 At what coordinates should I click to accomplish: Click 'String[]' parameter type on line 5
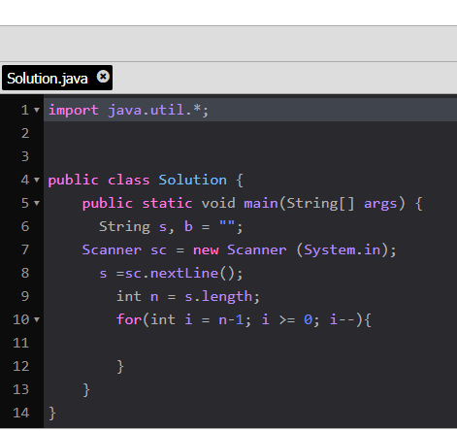tap(320, 203)
